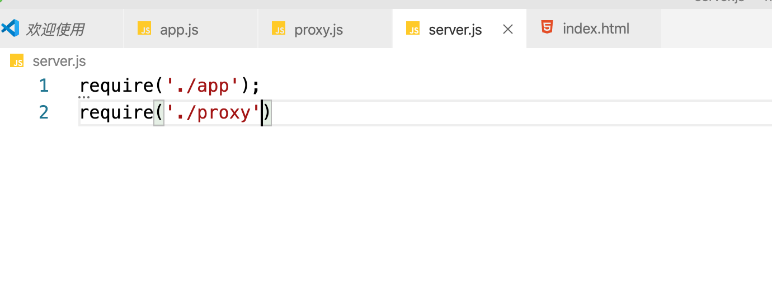Place cursor in the './app' string
Image resolution: width=772 pixels, height=293 pixels.
coord(203,86)
